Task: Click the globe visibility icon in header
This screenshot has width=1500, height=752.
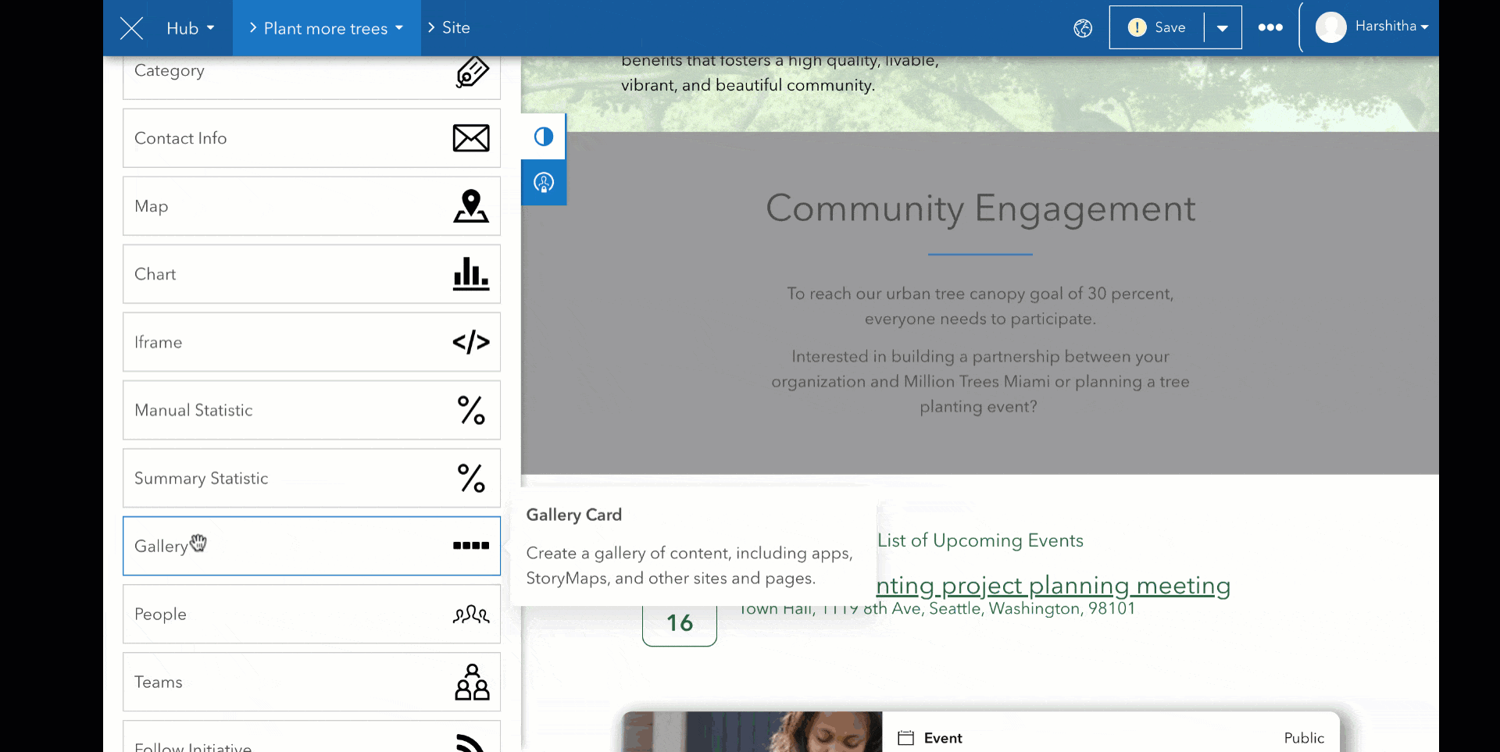Action: coord(1083,28)
